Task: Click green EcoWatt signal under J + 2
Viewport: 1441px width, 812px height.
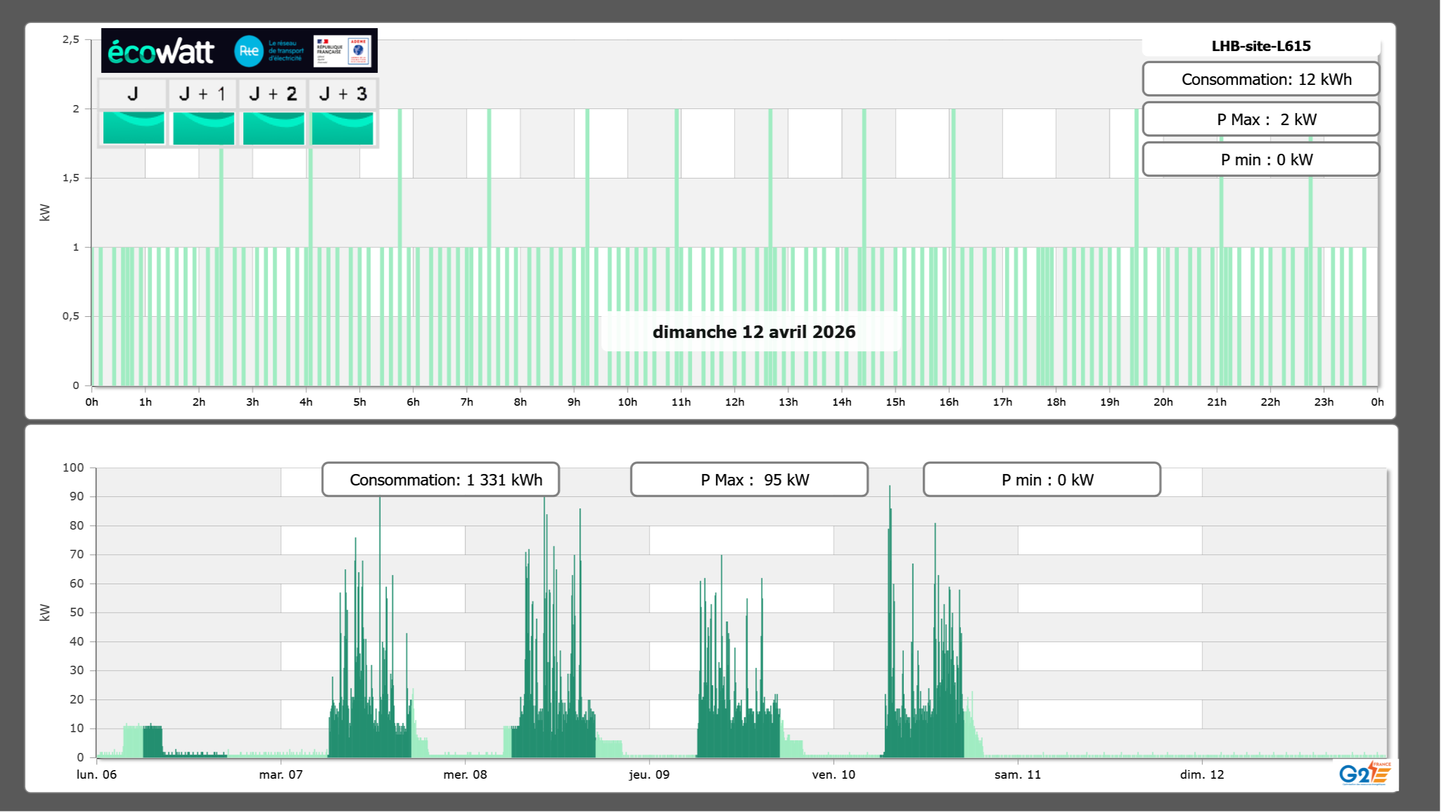Action: [273, 128]
